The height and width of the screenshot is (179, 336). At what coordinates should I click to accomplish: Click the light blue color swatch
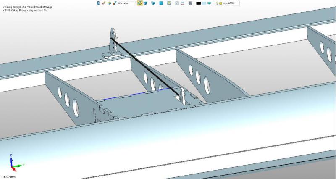click(204, 3)
